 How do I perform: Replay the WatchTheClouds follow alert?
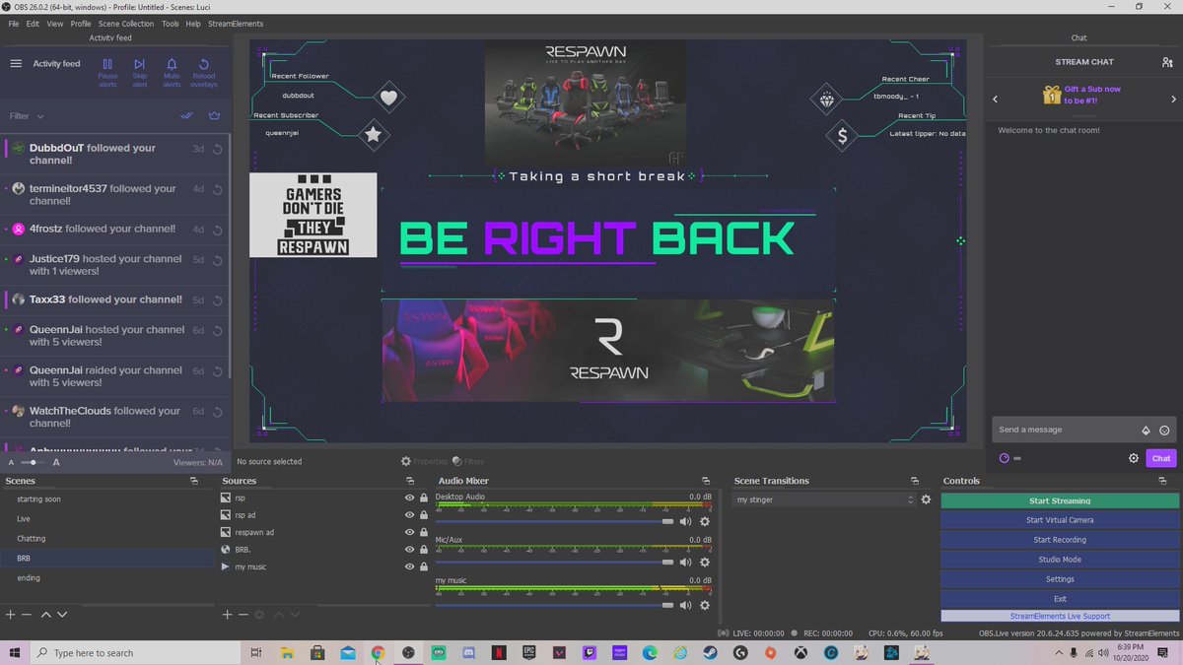216,412
